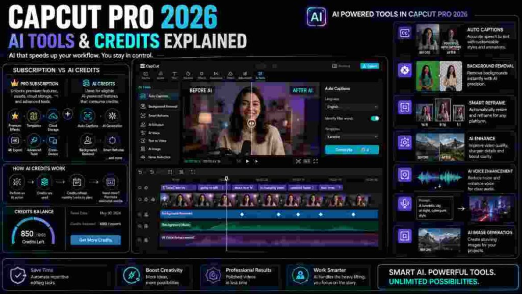Open the Effects tab in CapCut toolbar
Image resolution: width=522 pixels, height=294 pixels.
[x=202, y=76]
